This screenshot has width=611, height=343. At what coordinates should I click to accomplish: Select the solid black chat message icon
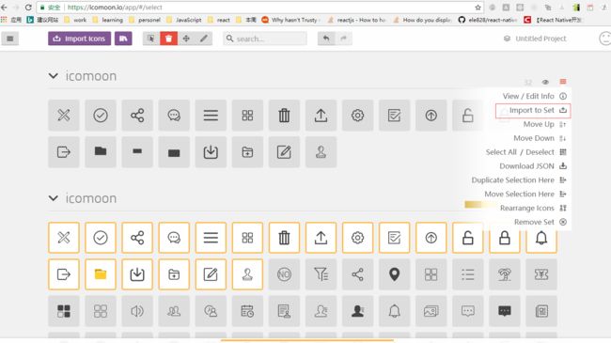pyautogui.click(x=504, y=311)
